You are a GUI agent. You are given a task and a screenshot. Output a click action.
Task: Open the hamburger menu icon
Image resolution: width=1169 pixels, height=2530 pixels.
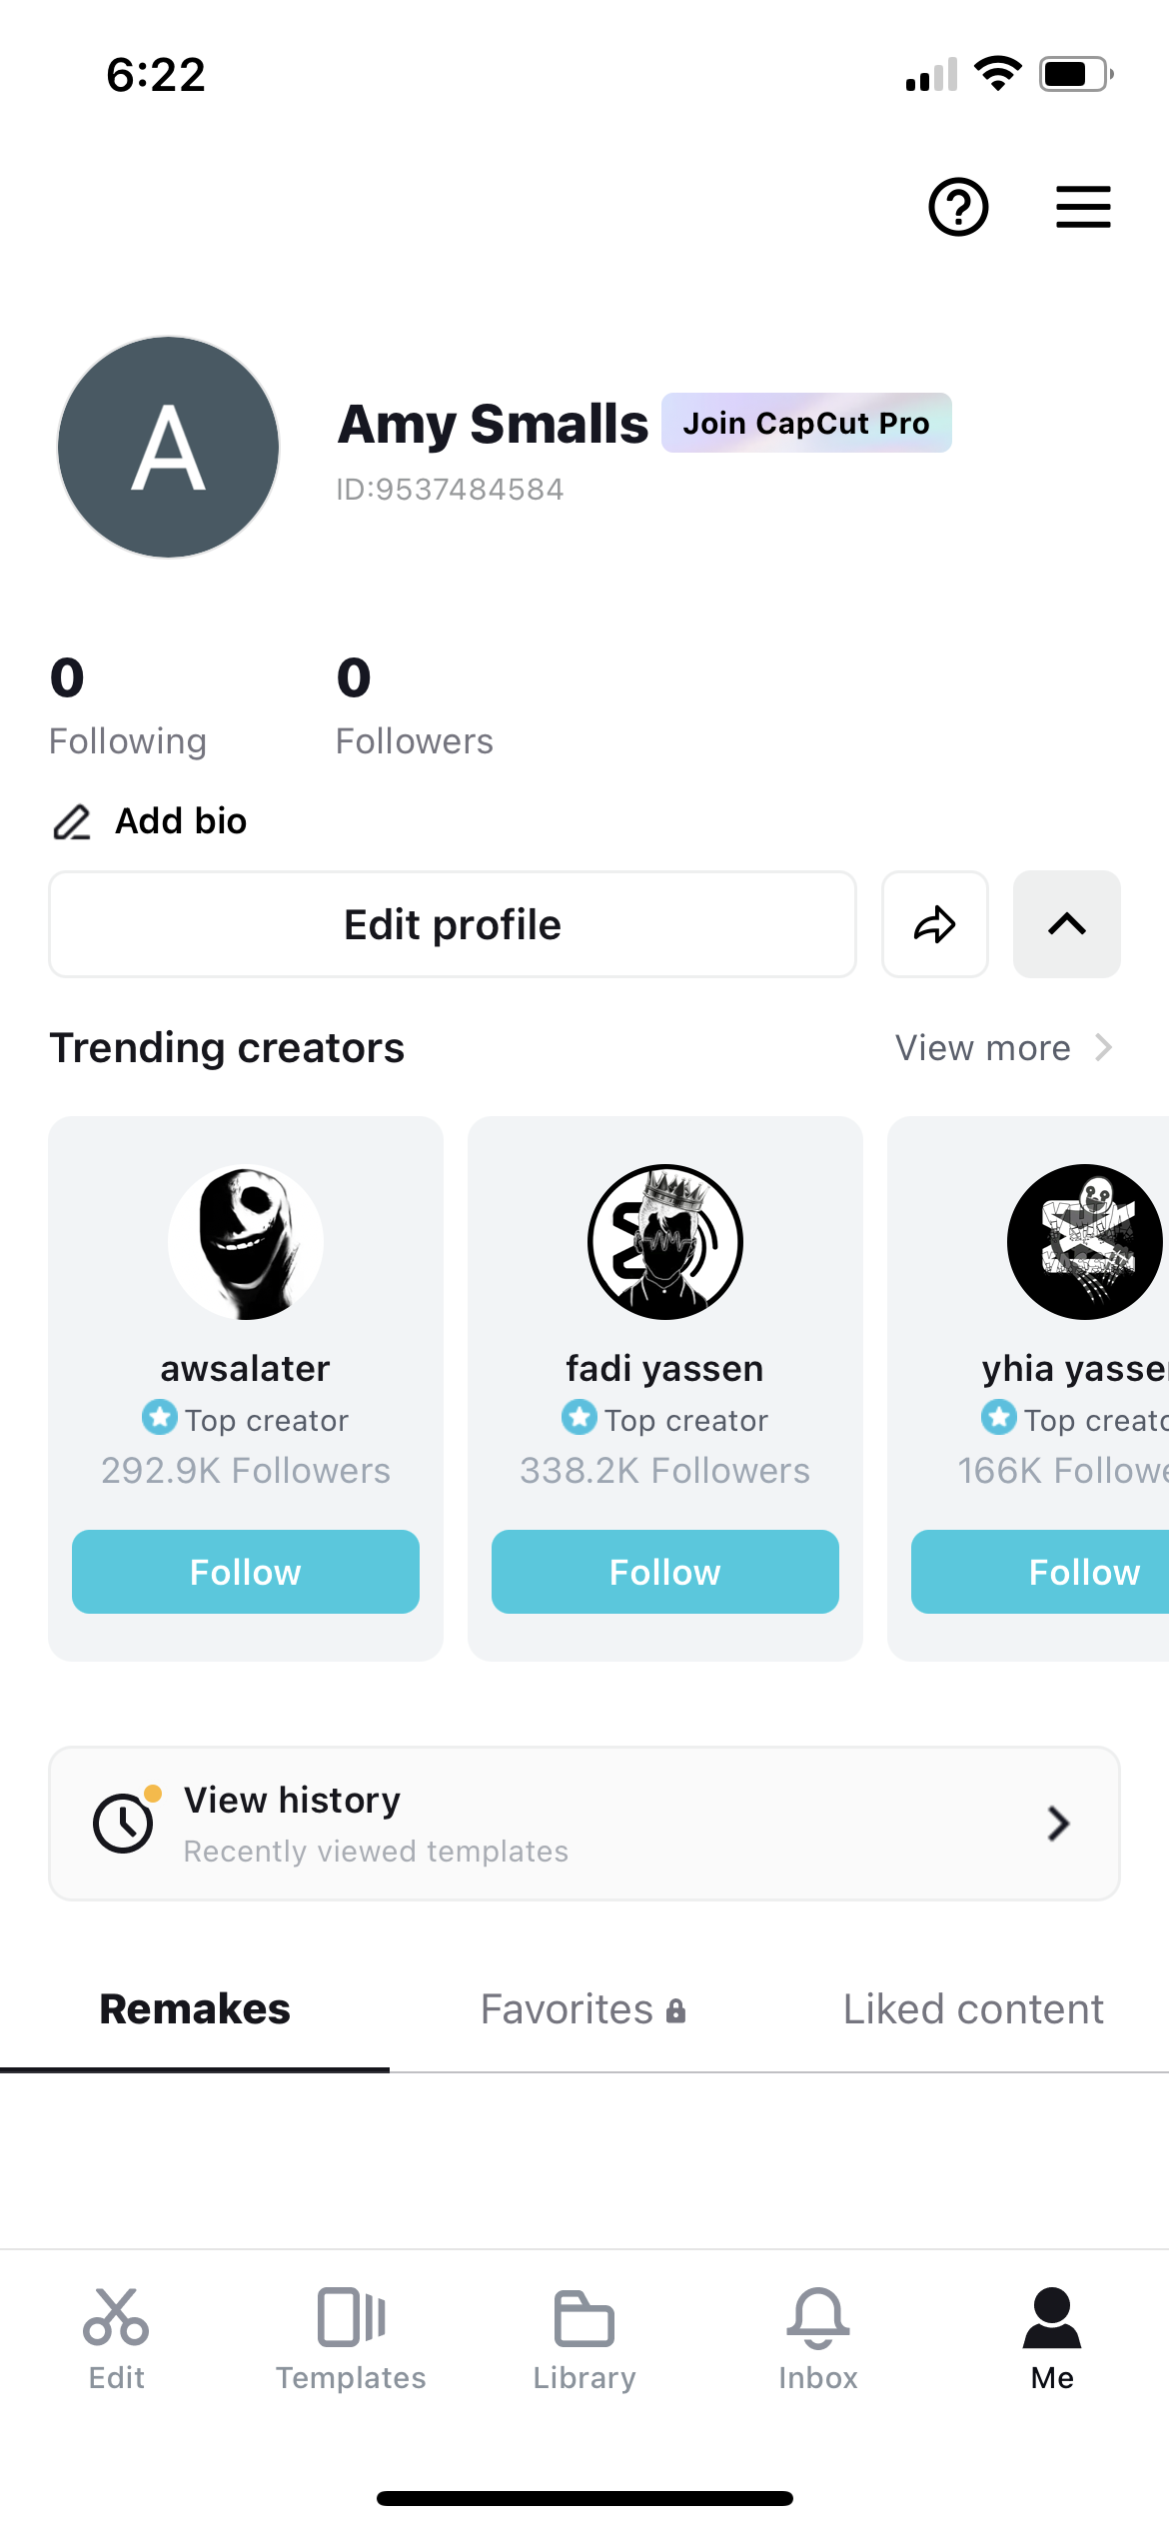(x=1083, y=207)
